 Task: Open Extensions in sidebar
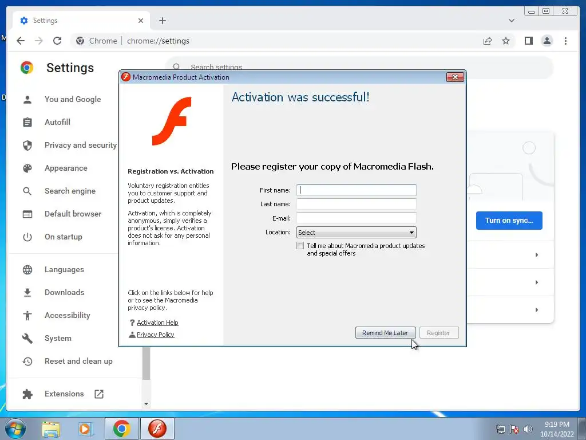point(64,394)
